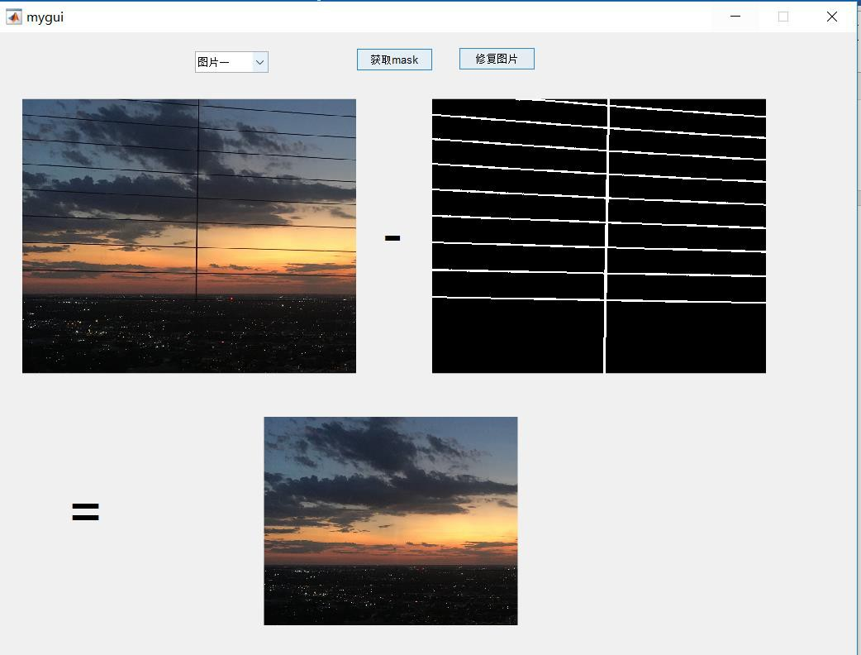This screenshot has width=861, height=655.
Task: Select the original sunset image with wire lines
Action: [189, 236]
